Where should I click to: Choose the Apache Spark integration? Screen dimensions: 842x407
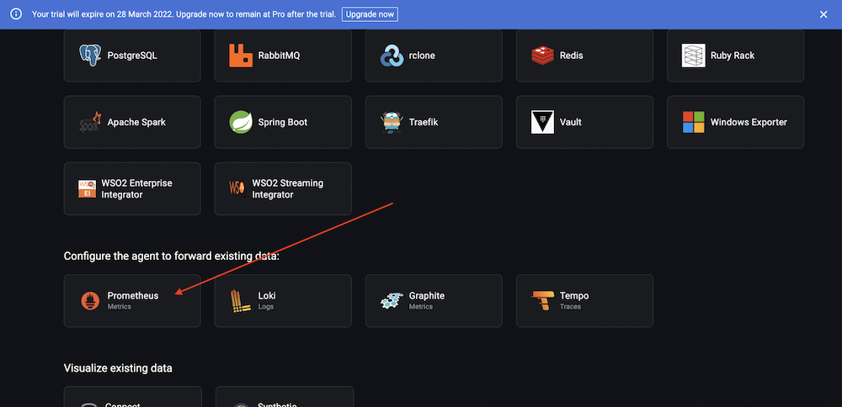click(132, 122)
